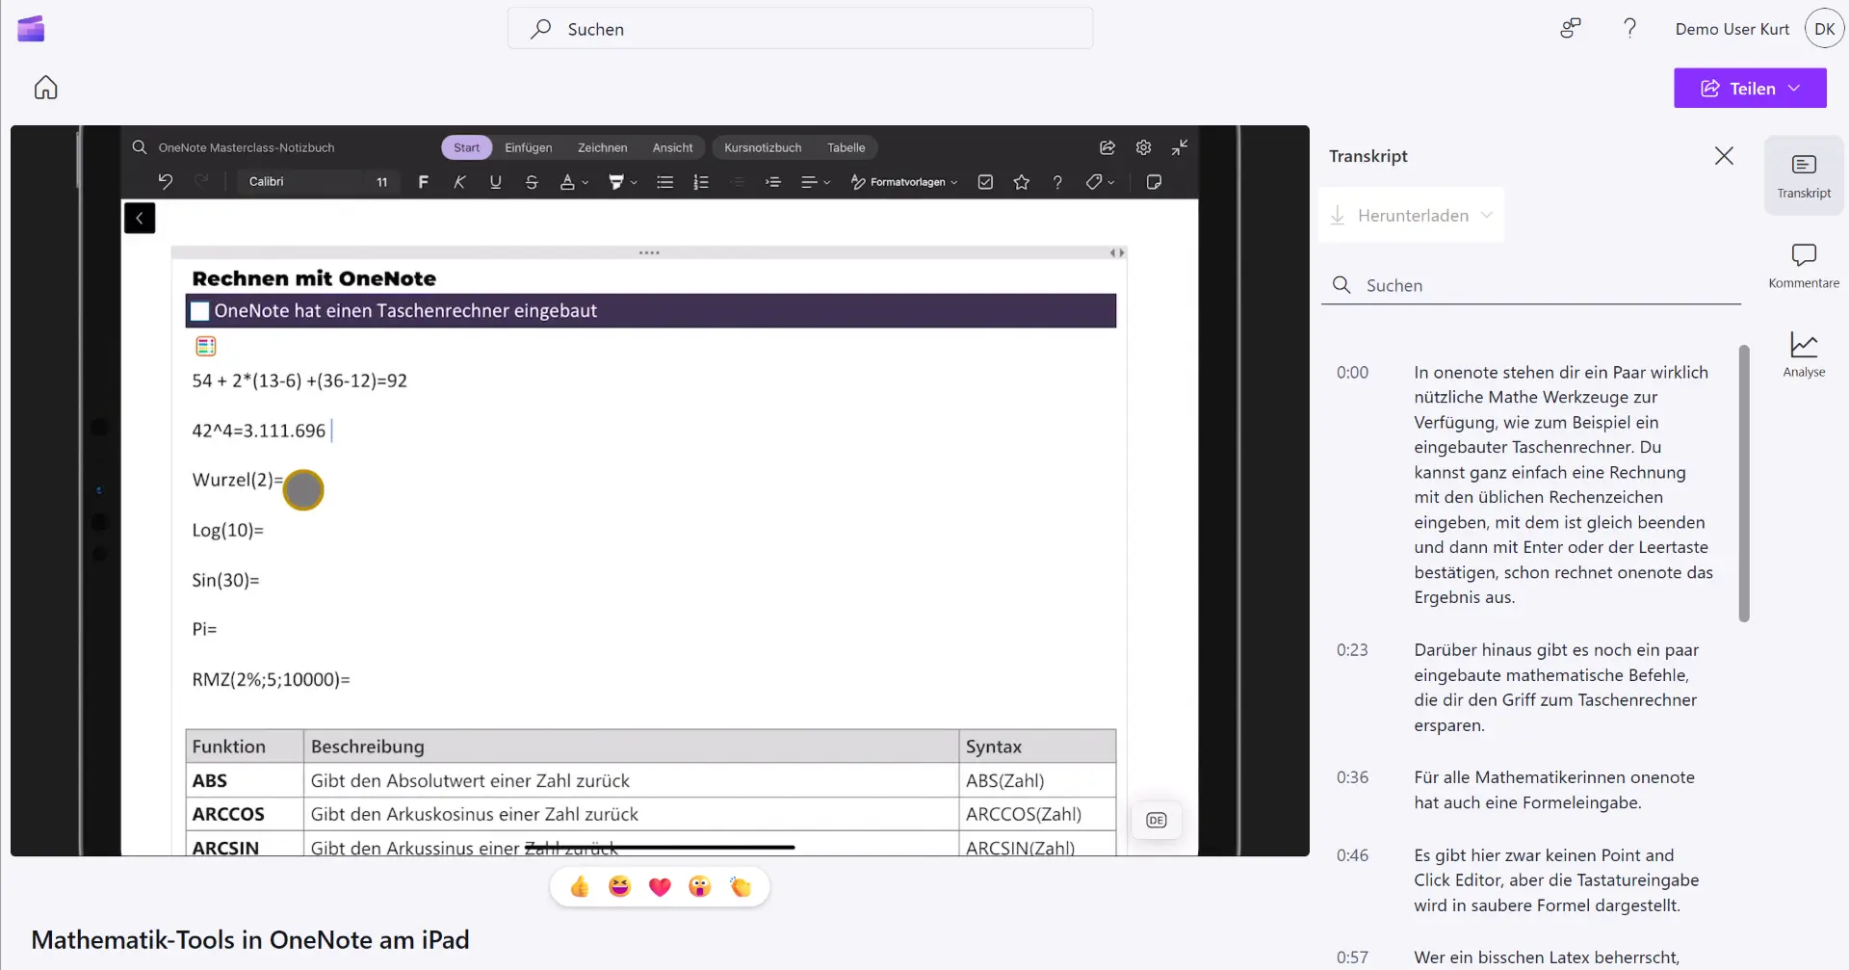
Task: Open the Analyse tab
Action: pos(1804,354)
